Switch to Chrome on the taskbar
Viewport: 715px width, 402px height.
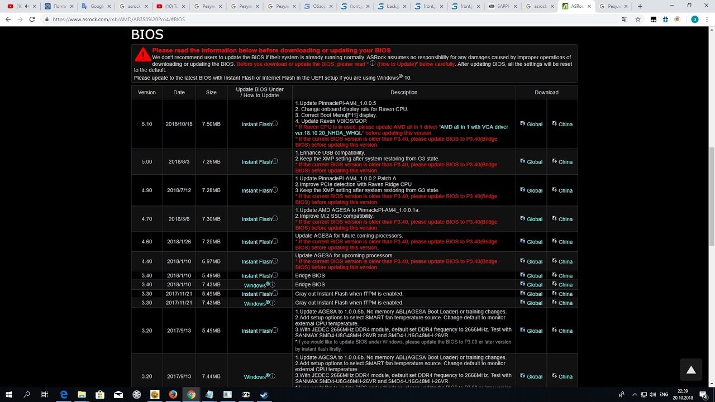tap(191, 394)
